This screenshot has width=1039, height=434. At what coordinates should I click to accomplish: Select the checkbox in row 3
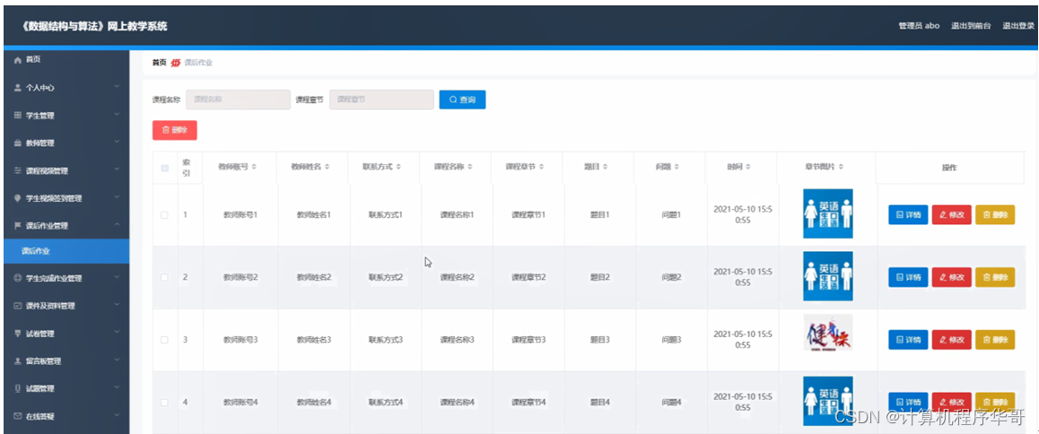165,339
